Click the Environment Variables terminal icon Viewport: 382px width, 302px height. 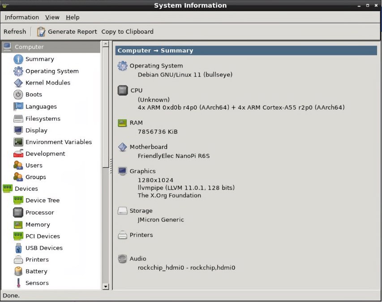pyautogui.click(x=18, y=142)
